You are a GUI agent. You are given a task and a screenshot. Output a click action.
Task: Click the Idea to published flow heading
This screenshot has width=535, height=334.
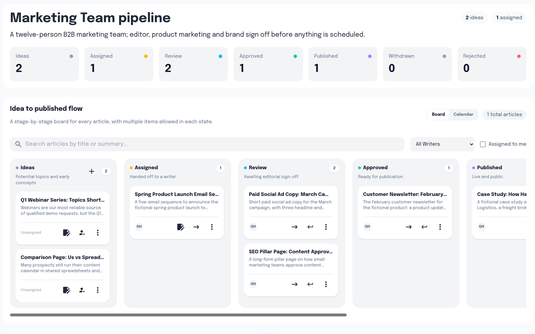point(46,109)
